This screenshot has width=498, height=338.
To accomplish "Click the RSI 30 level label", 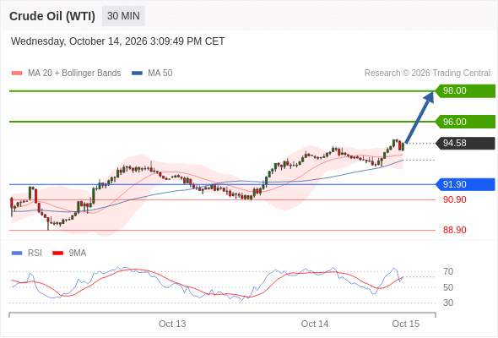I will pos(448,303).
